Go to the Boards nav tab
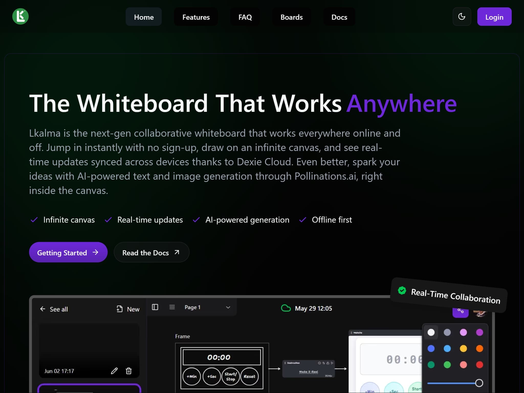524x393 pixels. [x=291, y=17]
